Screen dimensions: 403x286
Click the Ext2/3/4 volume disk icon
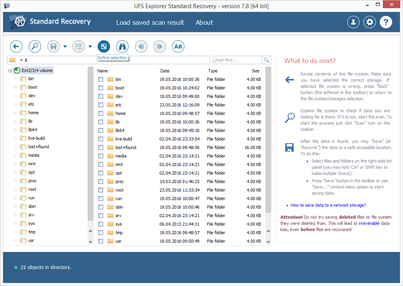(x=17, y=70)
